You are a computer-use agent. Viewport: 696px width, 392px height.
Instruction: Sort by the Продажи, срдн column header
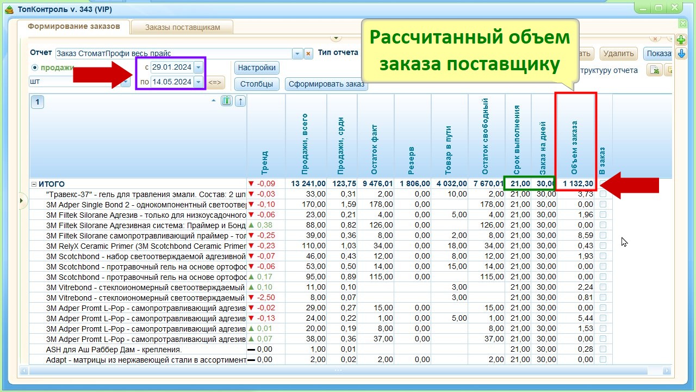(342, 136)
